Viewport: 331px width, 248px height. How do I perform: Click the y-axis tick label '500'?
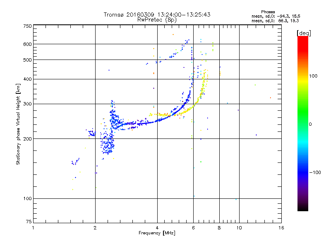pyautogui.click(x=28, y=60)
